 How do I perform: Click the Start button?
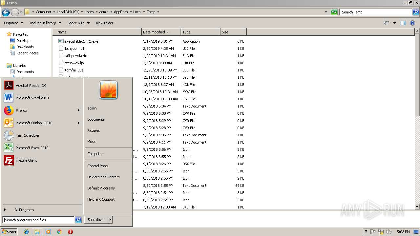9,232
